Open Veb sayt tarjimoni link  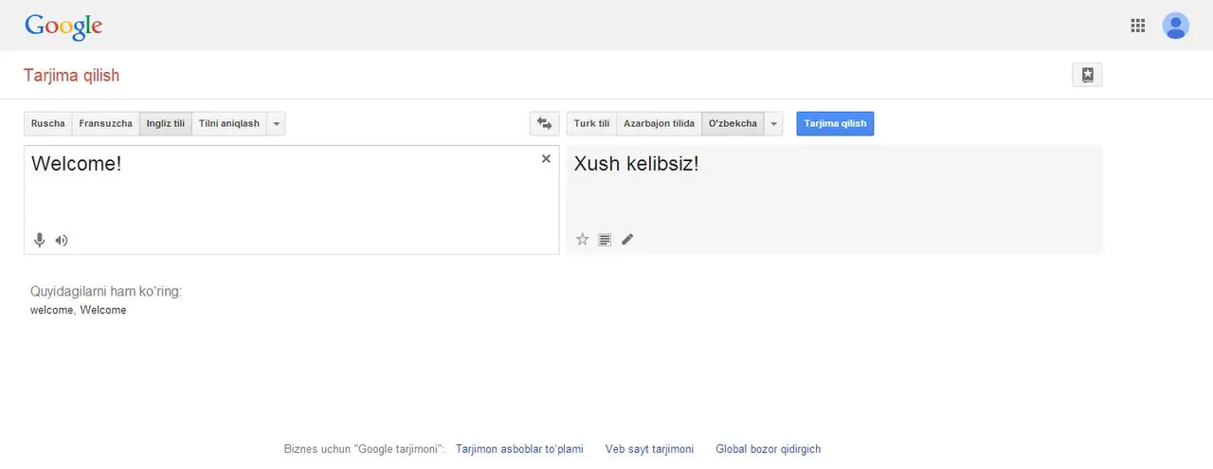(x=649, y=449)
